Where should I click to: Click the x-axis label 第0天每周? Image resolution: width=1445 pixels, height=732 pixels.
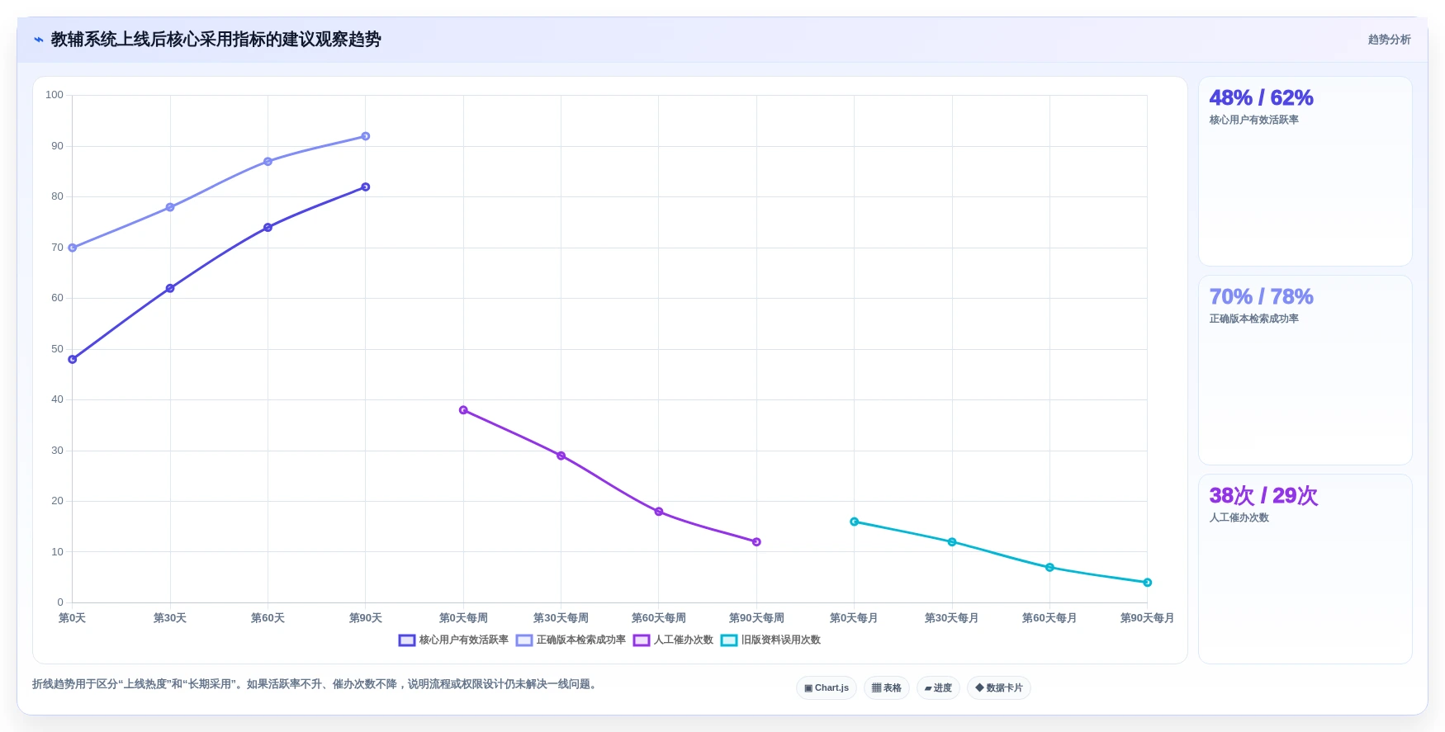point(463,618)
